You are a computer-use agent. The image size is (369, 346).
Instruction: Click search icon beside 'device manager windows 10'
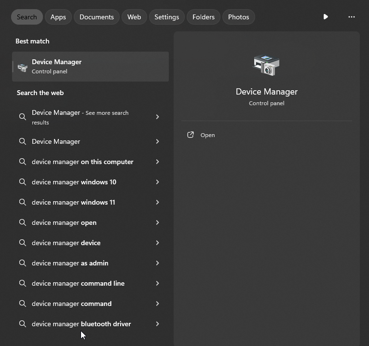click(x=22, y=182)
